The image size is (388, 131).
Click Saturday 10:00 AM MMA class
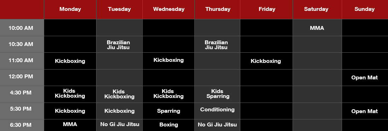[x=317, y=28]
